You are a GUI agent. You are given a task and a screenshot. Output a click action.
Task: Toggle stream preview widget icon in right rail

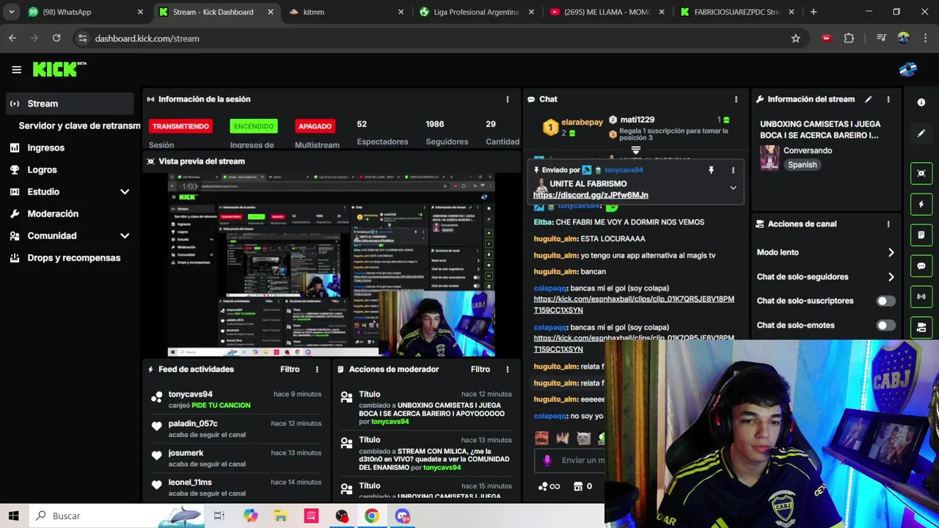[921, 173]
